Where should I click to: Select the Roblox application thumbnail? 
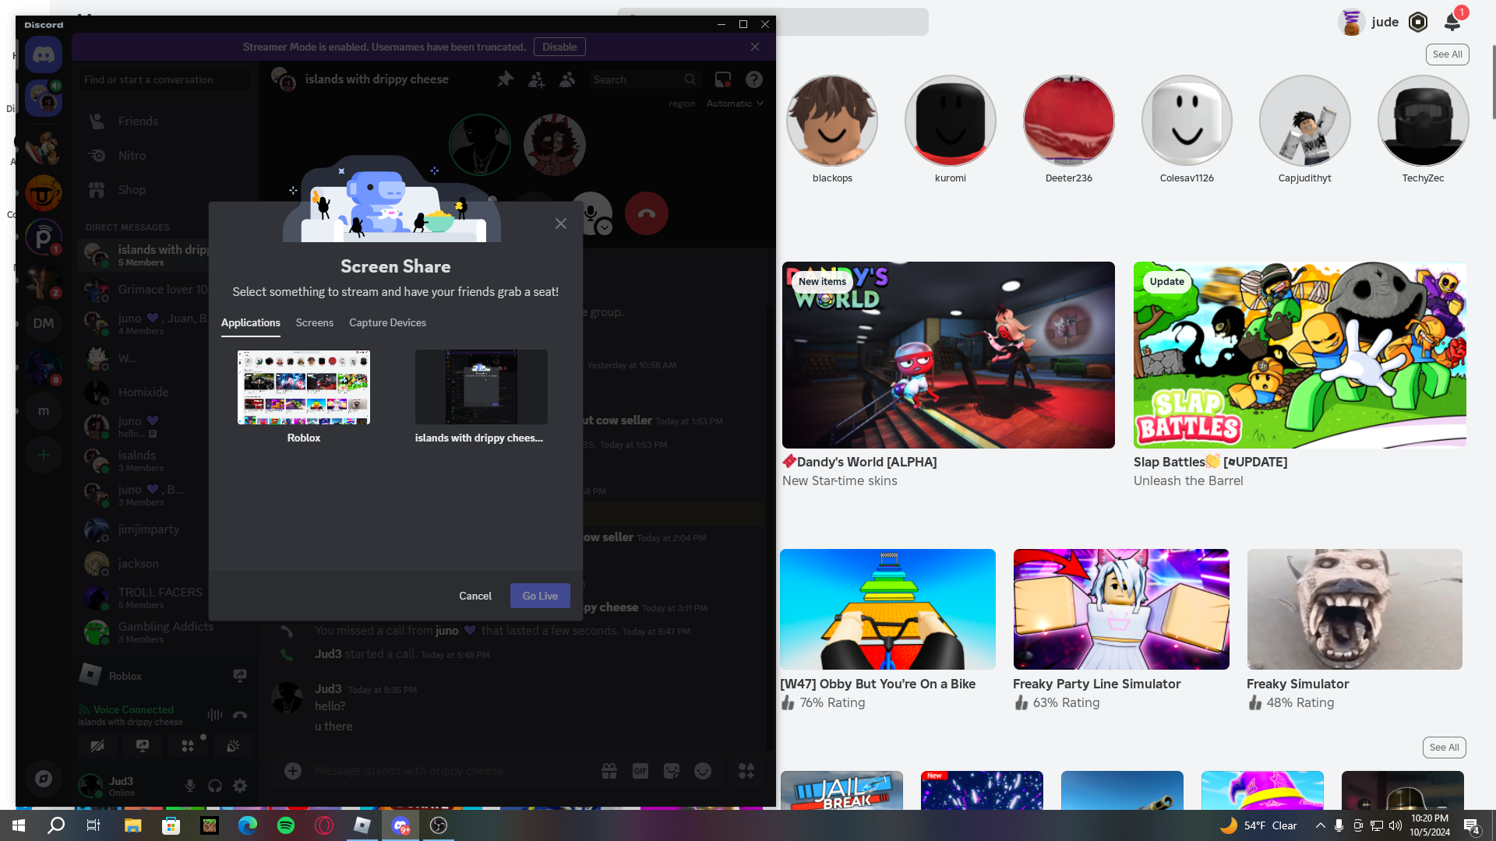(304, 387)
